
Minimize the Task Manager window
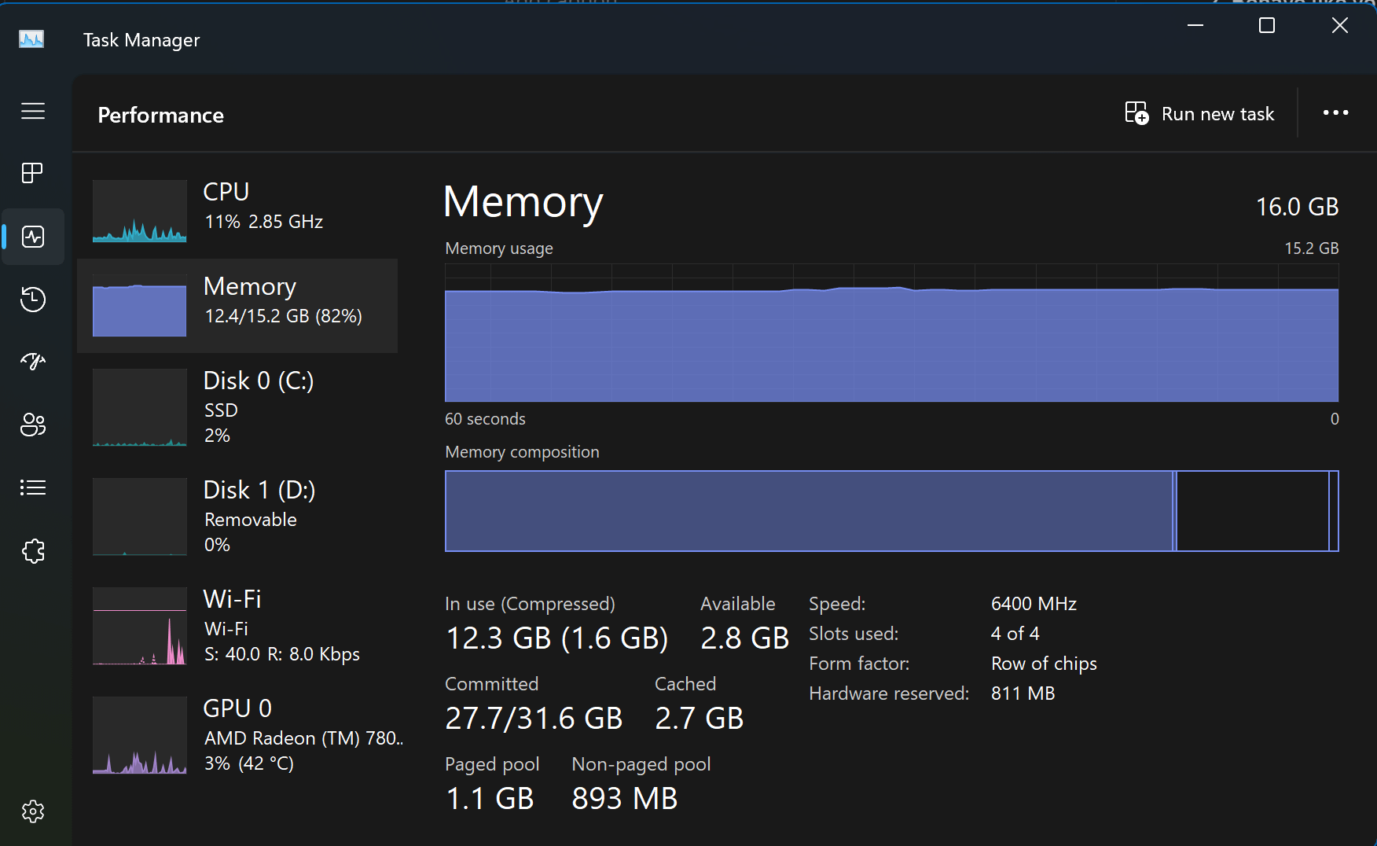pyautogui.click(x=1195, y=26)
